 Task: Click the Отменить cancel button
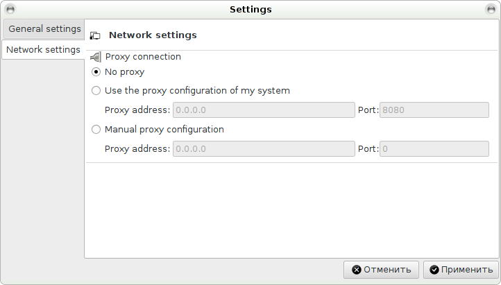click(x=381, y=270)
